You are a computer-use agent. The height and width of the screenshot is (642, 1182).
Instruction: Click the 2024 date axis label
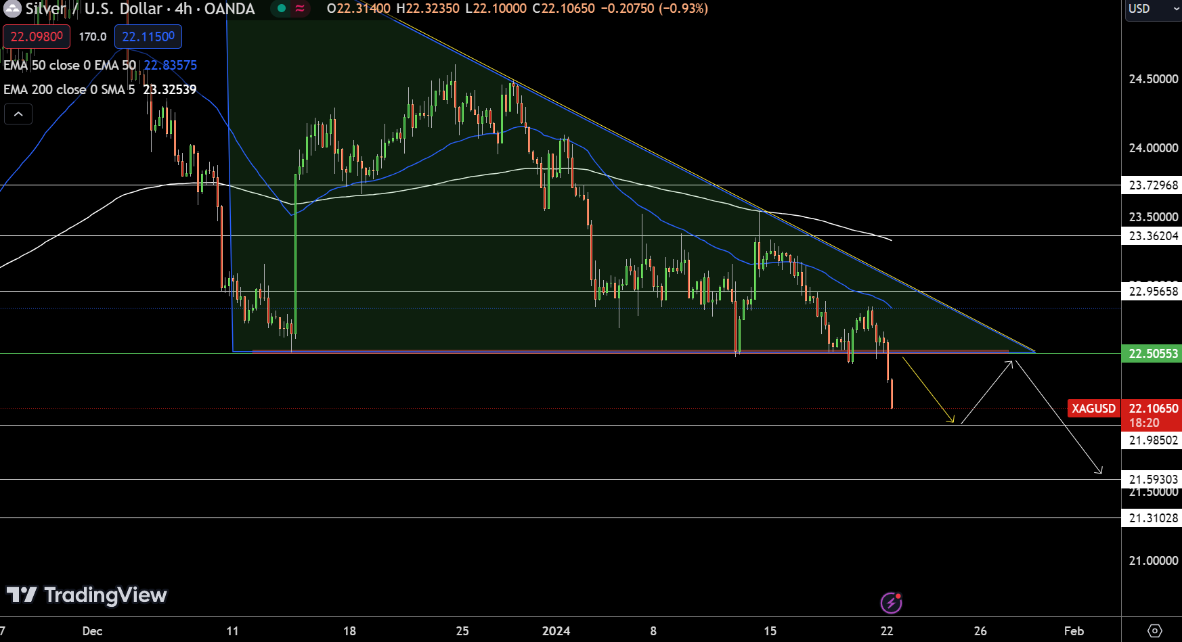(x=556, y=630)
